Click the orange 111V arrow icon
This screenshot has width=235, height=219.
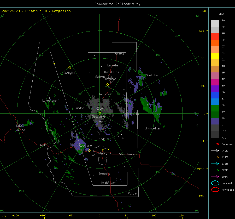[215, 157]
